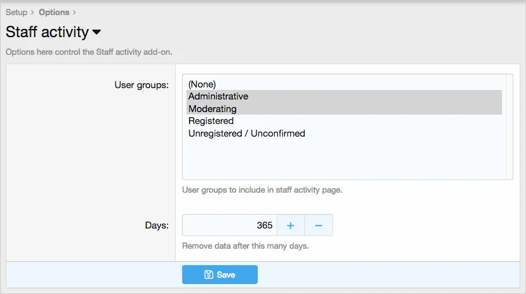This screenshot has width=526, height=294.
Task: Select (None) in User groups list
Action: click(x=202, y=84)
